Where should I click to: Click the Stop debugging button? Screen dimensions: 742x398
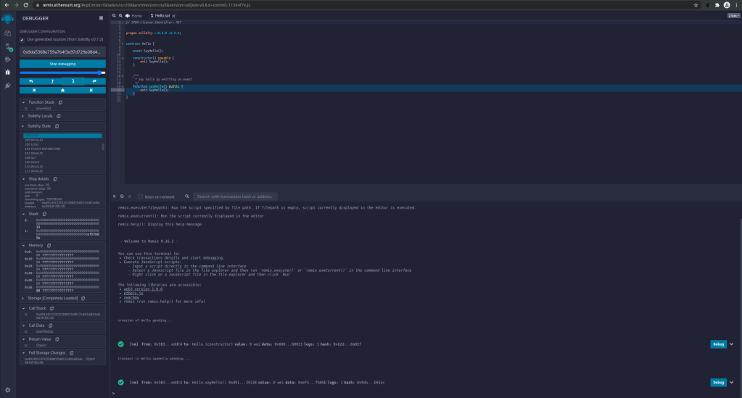pos(62,64)
